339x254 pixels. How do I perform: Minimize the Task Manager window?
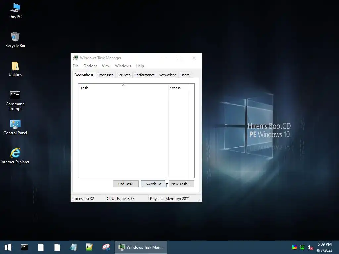164,58
